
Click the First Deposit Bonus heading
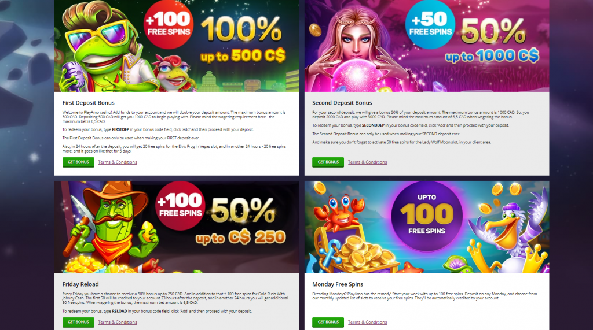coord(88,103)
